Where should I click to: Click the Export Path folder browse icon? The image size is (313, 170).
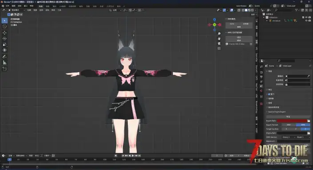(x=309, y=121)
